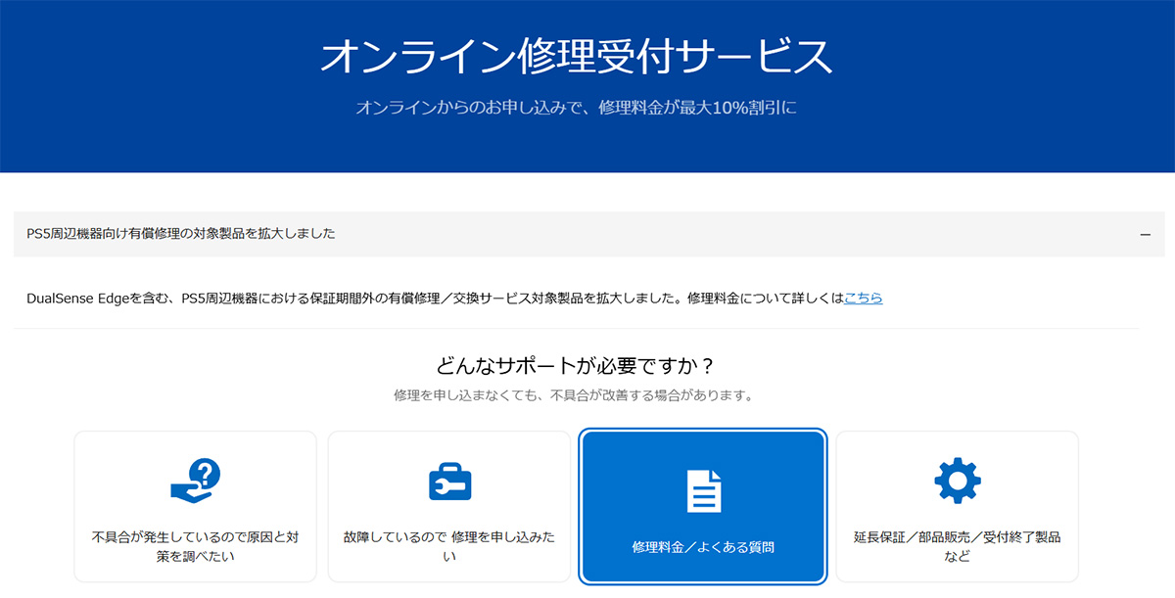Click the gear icon for extended warranty
Viewport: 1175px width, 598px height.
point(957,481)
